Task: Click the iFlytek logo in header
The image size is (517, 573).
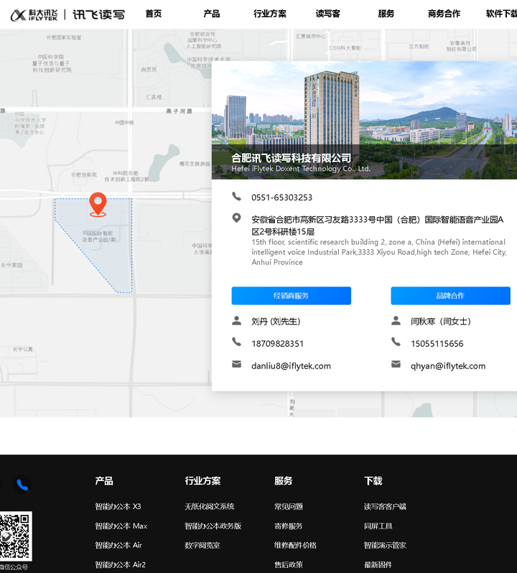Action: [68, 14]
